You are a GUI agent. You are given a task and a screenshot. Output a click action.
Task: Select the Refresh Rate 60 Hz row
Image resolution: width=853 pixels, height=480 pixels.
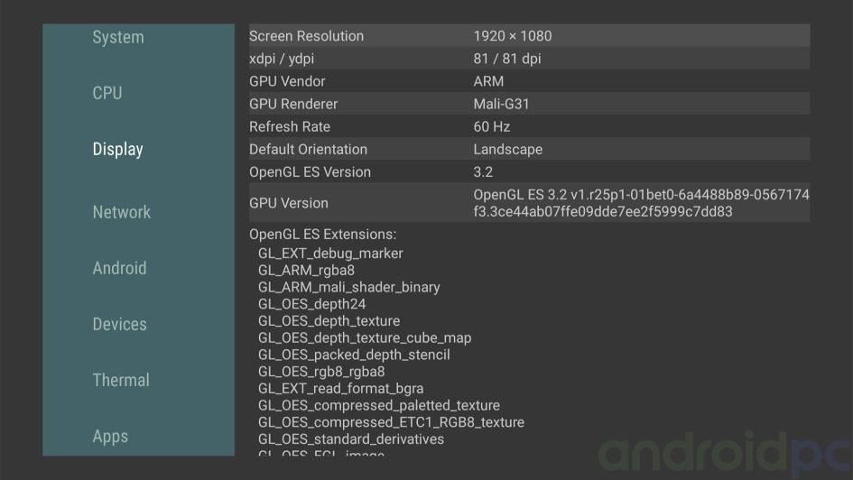tap(528, 126)
